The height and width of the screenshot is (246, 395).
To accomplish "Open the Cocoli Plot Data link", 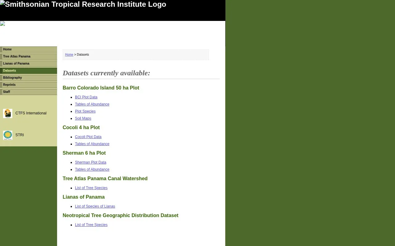I will click(88, 137).
